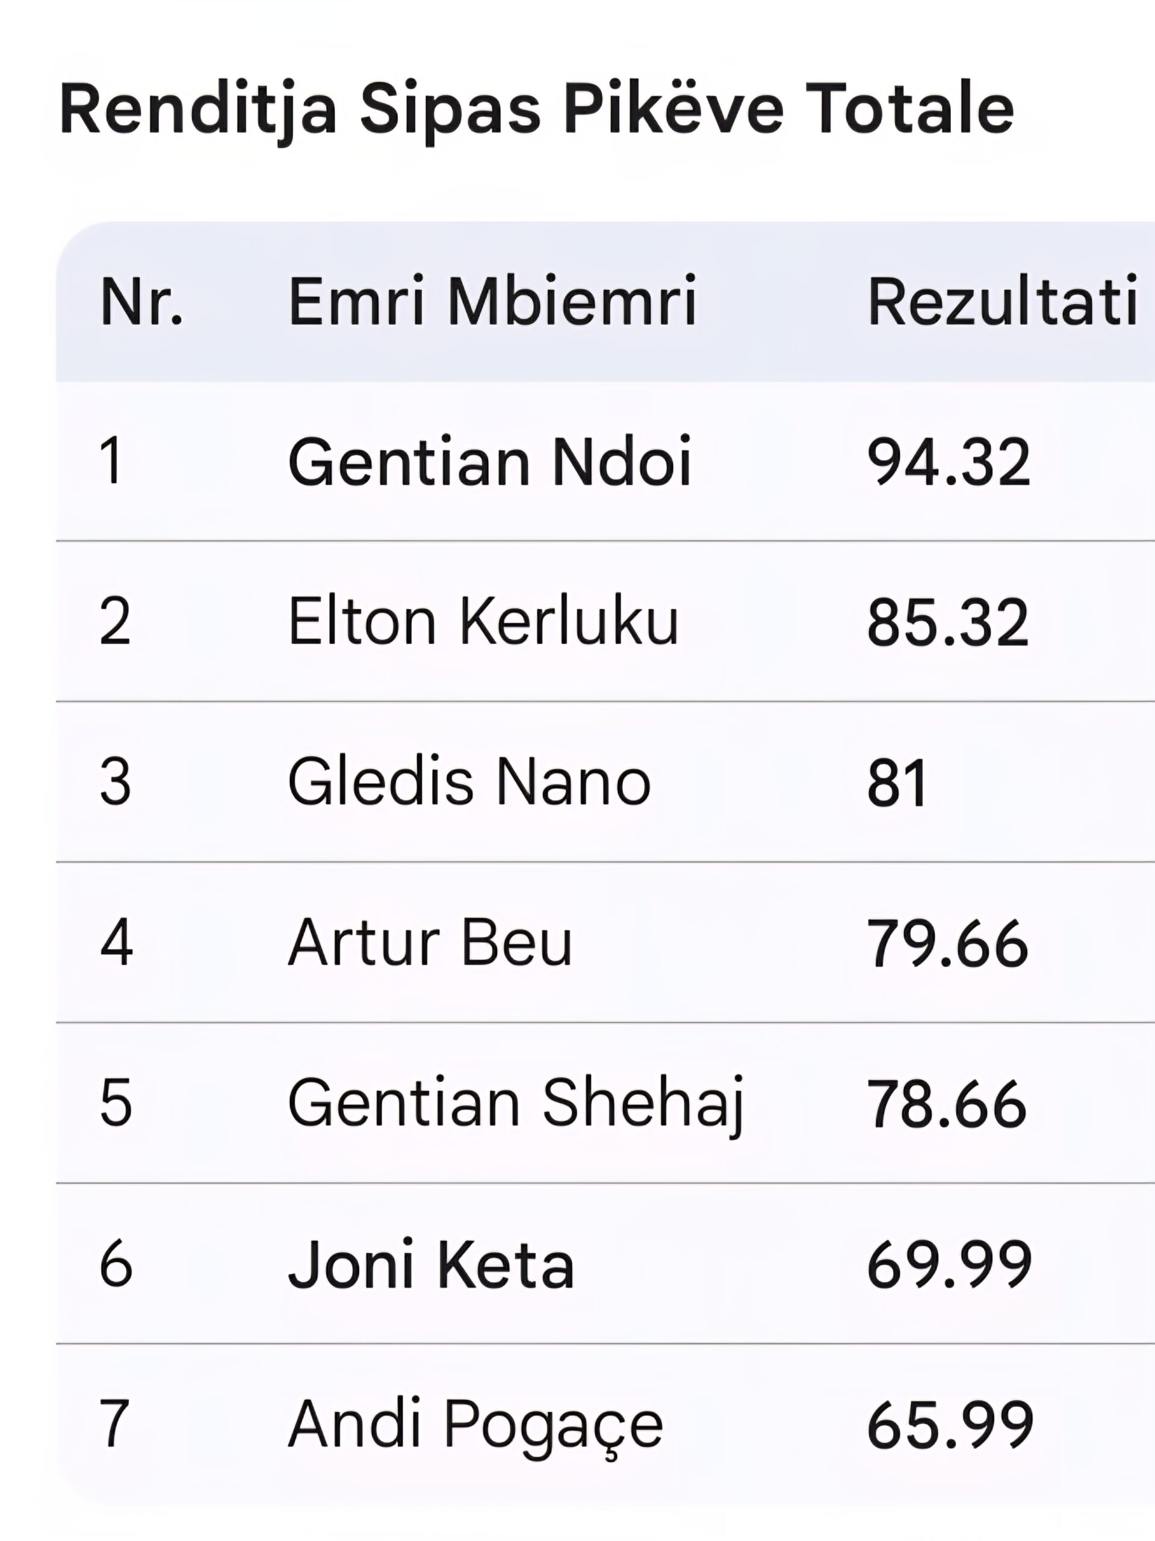This screenshot has width=1155, height=1541.
Task: Open the Gentian Shehaj entry
Action: coord(516,1103)
